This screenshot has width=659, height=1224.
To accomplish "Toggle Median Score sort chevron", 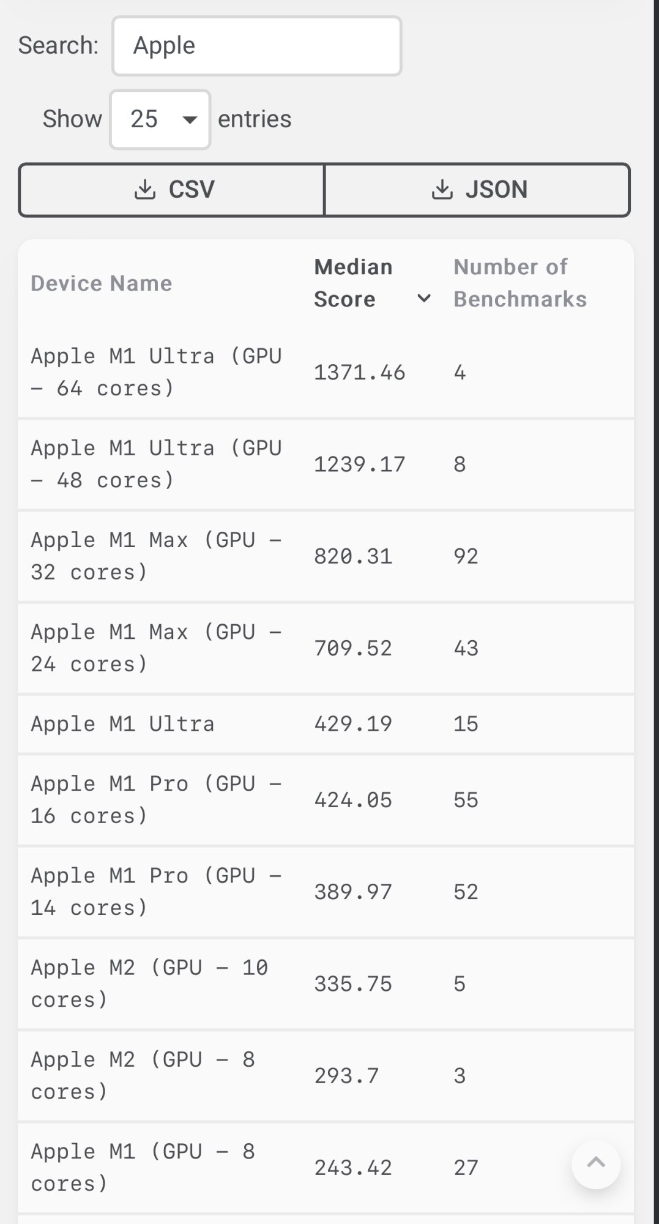I will coord(423,299).
